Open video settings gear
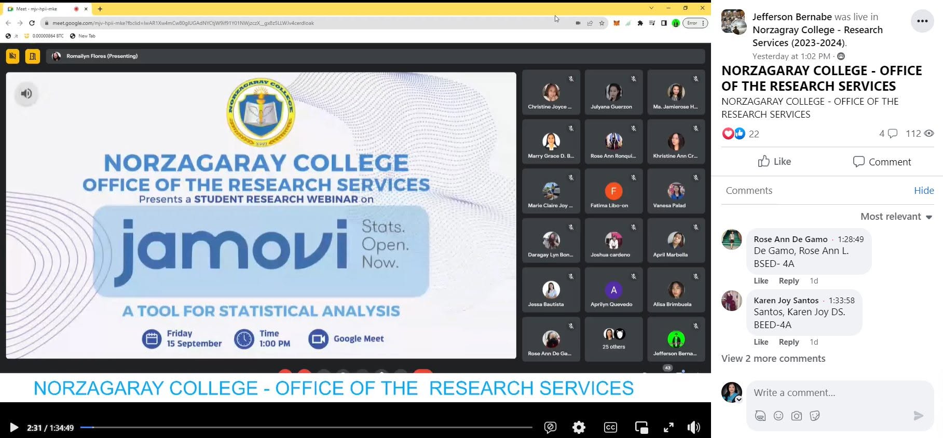The height and width of the screenshot is (438, 943). (x=579, y=428)
